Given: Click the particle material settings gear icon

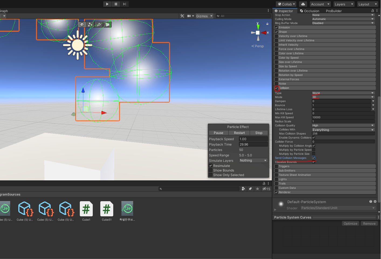Looking at the screenshot, I should pyautogui.click(x=375, y=201).
